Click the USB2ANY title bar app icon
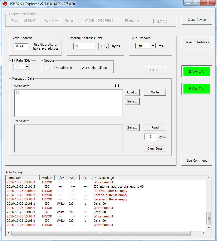Screen dimensions: 217x241 (5, 4)
